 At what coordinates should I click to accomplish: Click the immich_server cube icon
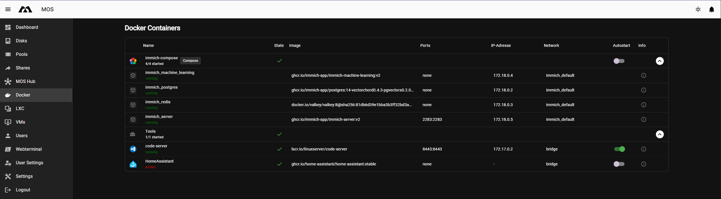(133, 120)
